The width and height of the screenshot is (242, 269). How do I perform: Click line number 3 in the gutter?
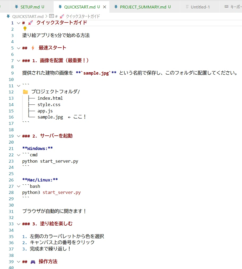[12, 35]
